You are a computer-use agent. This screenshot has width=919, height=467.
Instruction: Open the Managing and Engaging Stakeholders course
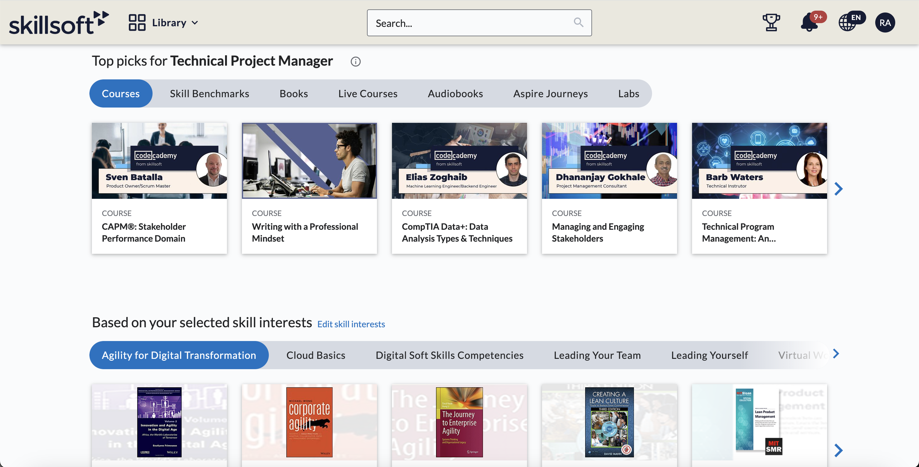click(598, 232)
